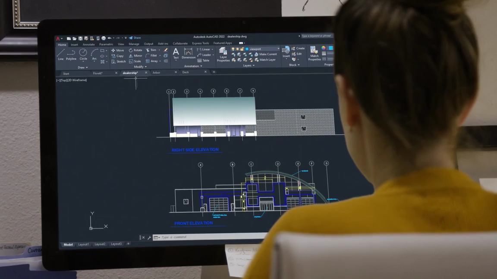Click the Top 2D Wireframe viewport label
Viewport: 497px width, 279px height.
(71, 80)
